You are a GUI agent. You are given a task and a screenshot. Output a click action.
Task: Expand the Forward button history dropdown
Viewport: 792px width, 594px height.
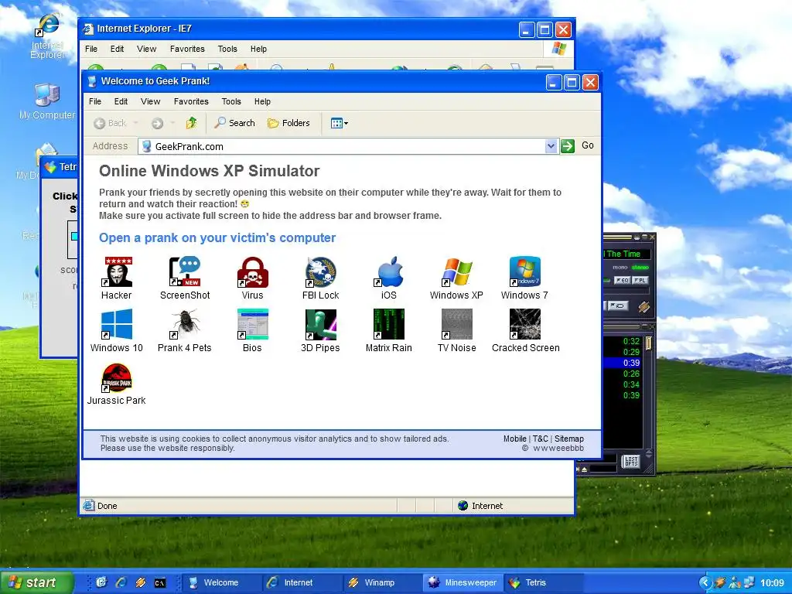pyautogui.click(x=172, y=123)
